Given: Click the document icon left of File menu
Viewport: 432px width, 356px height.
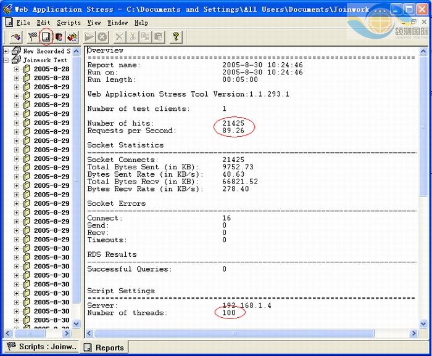Looking at the screenshot, I should pos(9,22).
